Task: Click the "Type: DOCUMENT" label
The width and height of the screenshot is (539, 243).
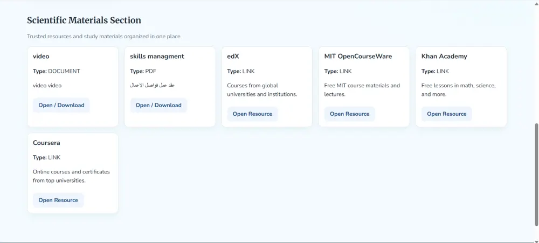Action: click(x=57, y=71)
